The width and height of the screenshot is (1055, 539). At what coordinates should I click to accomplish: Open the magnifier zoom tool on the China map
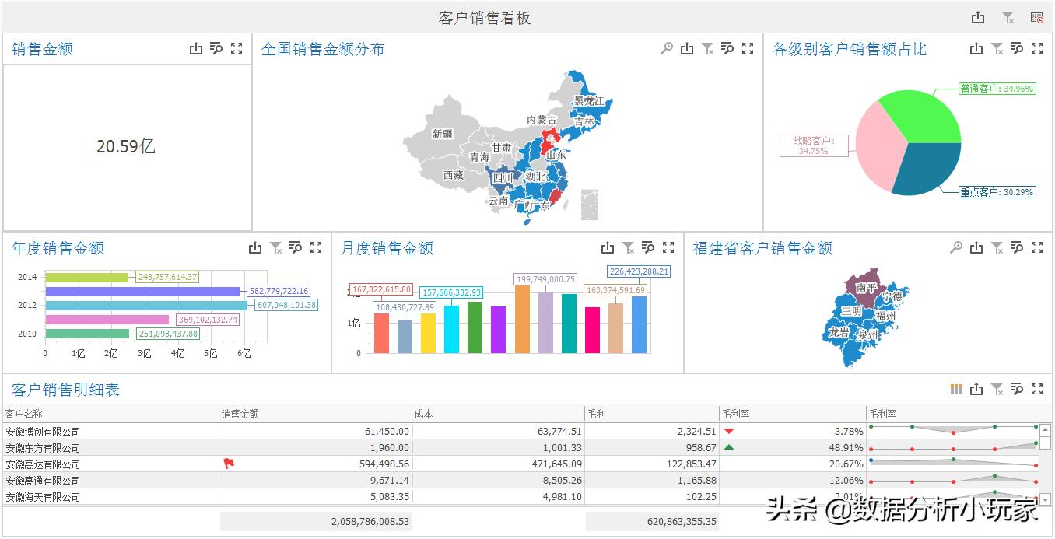666,48
